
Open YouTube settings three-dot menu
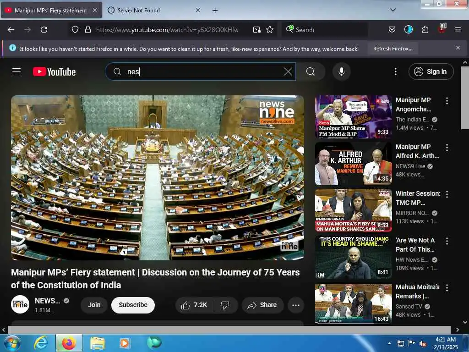(395, 71)
